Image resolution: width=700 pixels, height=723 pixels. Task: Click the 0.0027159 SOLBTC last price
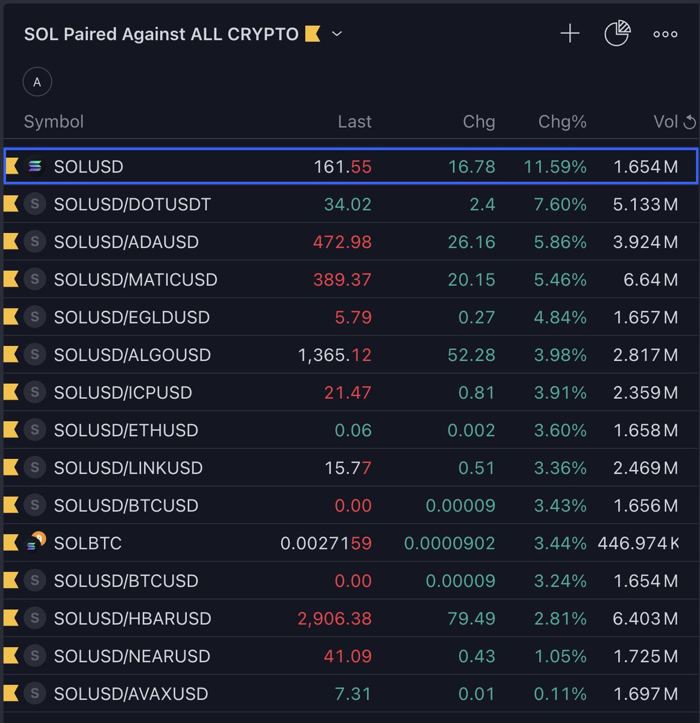pos(326,543)
